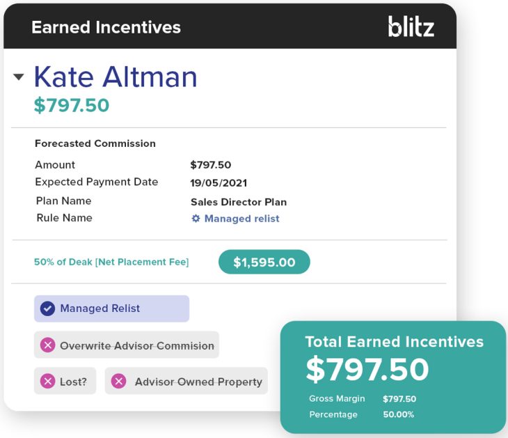This screenshot has width=508, height=438.
Task: Click the X icon on Advisor Owned Property
Action: pyautogui.click(x=118, y=382)
